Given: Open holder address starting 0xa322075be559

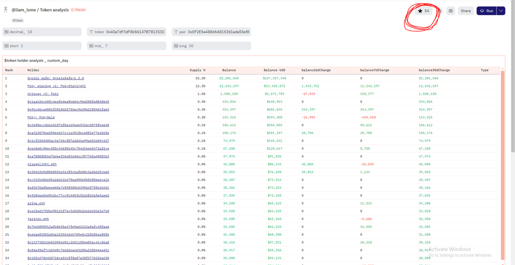Looking at the screenshot, I should (x=68, y=133).
